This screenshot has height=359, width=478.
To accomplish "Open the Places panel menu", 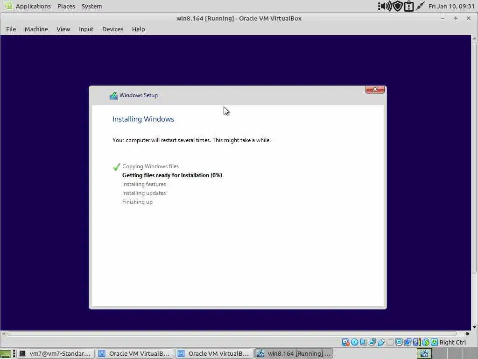I will [x=66, y=6].
